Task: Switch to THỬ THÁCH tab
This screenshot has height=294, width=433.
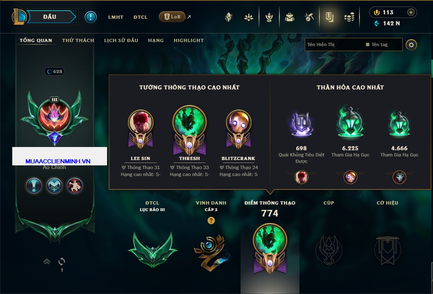Action: coord(78,40)
